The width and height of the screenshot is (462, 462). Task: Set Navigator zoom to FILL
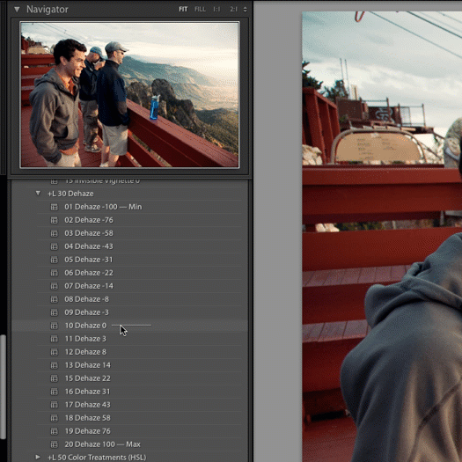[x=200, y=10]
